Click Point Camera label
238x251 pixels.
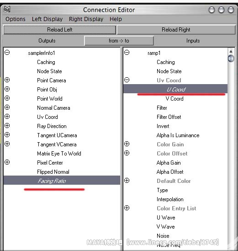(52, 80)
